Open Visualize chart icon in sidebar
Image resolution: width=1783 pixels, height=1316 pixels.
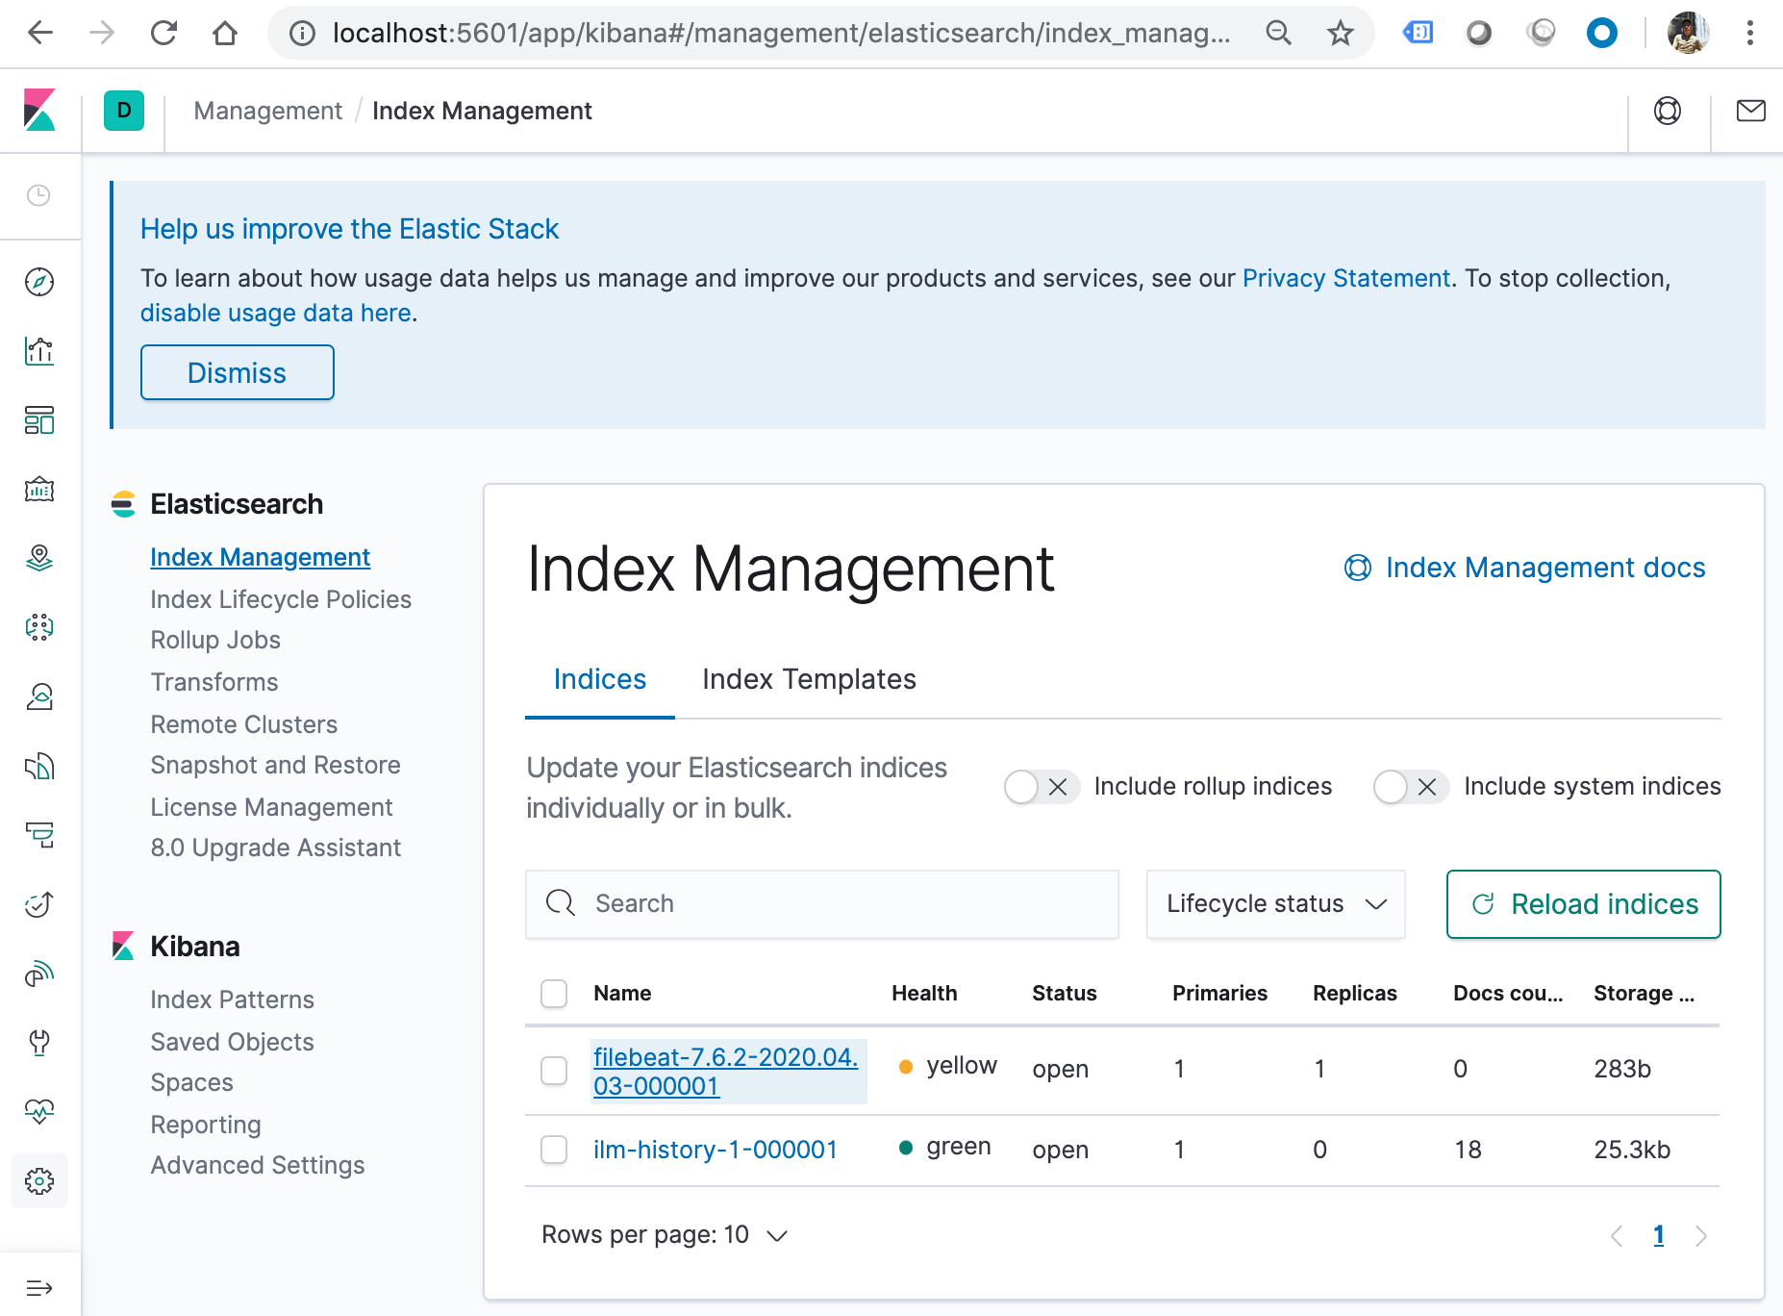tap(39, 351)
